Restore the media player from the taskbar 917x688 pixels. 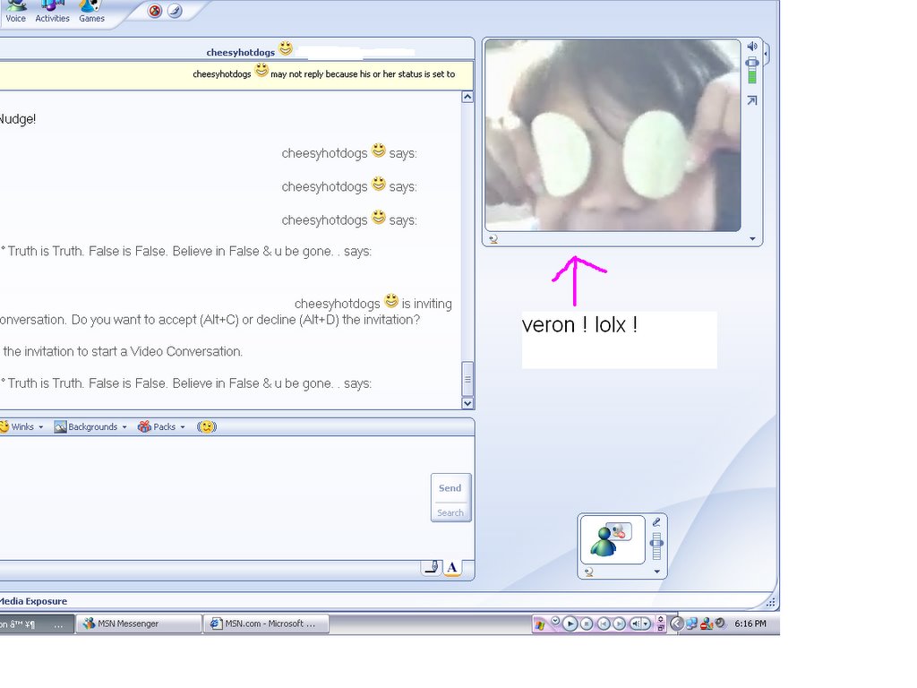[661, 628]
